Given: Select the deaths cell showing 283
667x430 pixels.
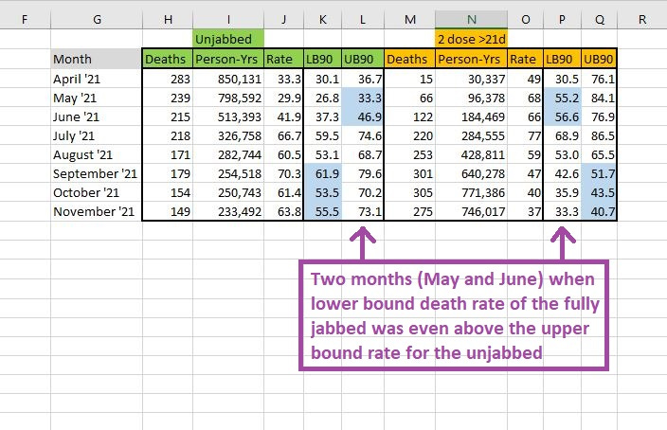Looking at the screenshot, I should pos(168,79).
